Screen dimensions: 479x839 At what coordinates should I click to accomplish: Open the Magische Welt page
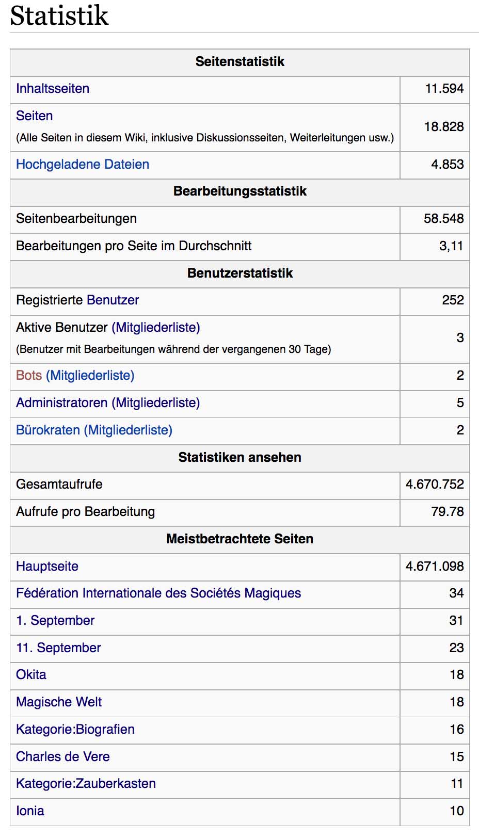pyautogui.click(x=59, y=702)
